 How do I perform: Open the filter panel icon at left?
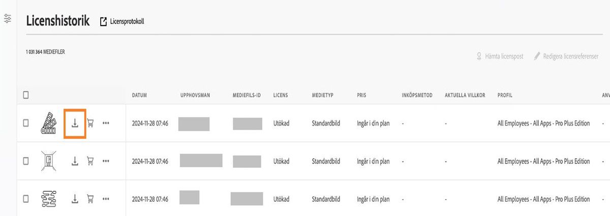tap(8, 19)
